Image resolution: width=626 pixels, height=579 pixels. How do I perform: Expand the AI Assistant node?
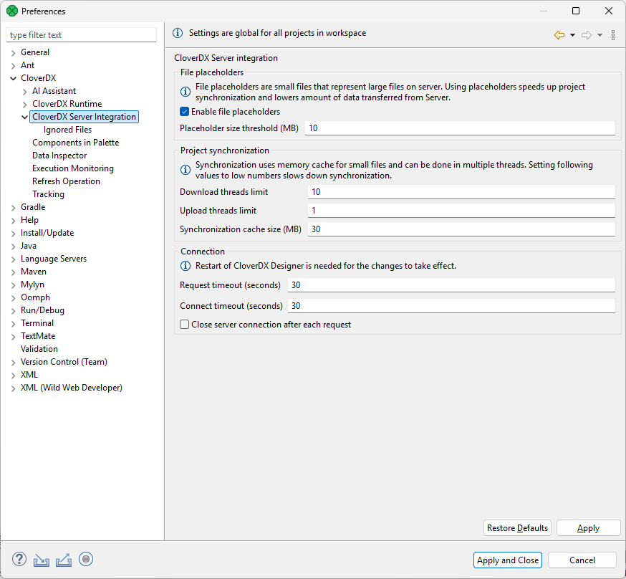click(25, 92)
